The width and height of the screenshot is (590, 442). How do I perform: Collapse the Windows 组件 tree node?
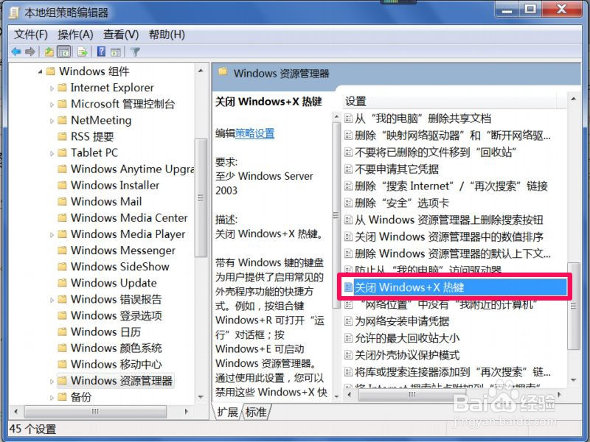(x=40, y=71)
